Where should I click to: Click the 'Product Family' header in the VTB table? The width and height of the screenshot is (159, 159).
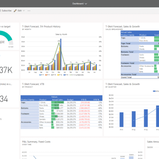28,100
